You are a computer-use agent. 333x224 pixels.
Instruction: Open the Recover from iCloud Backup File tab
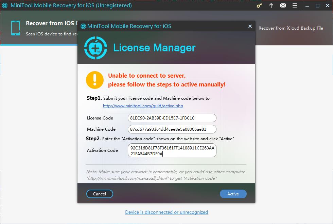coord(291,28)
